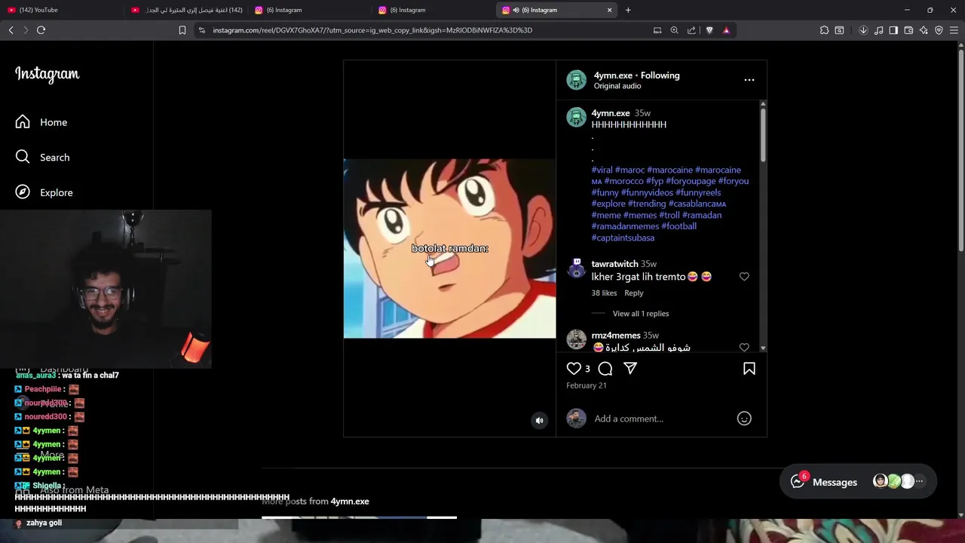The height and width of the screenshot is (543, 965).
Task: Open Instagram Search
Action: click(x=43, y=157)
